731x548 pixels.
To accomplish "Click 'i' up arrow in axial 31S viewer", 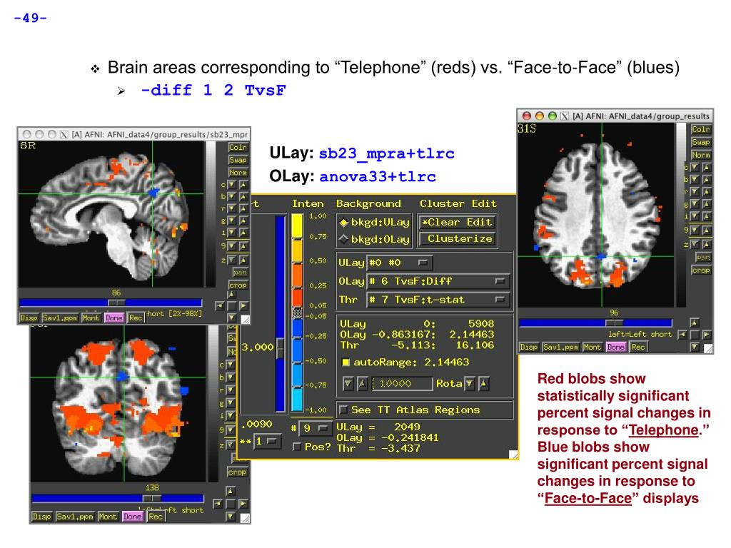I will click(x=706, y=217).
